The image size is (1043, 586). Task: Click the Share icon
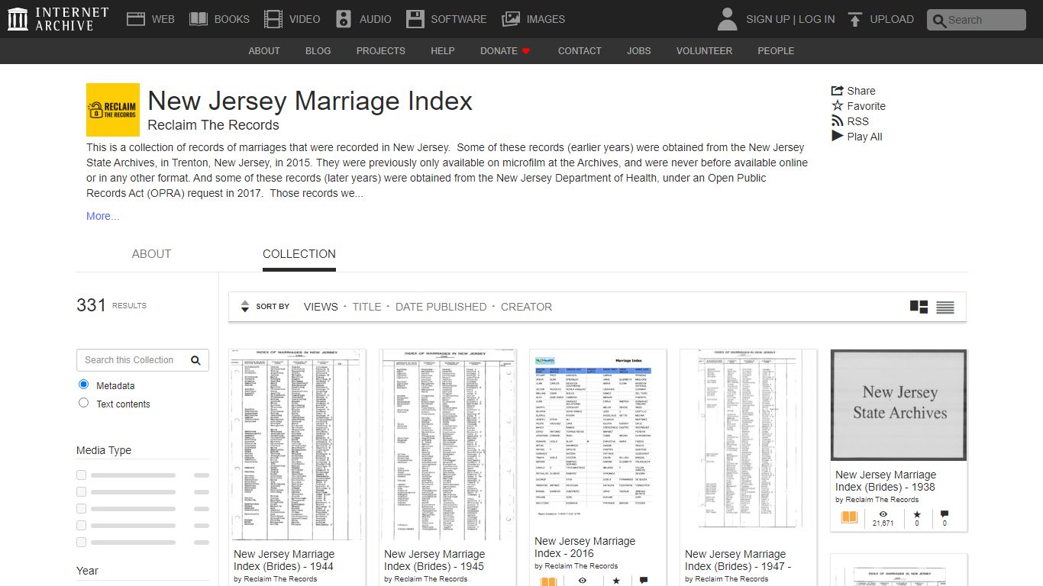[x=838, y=91]
